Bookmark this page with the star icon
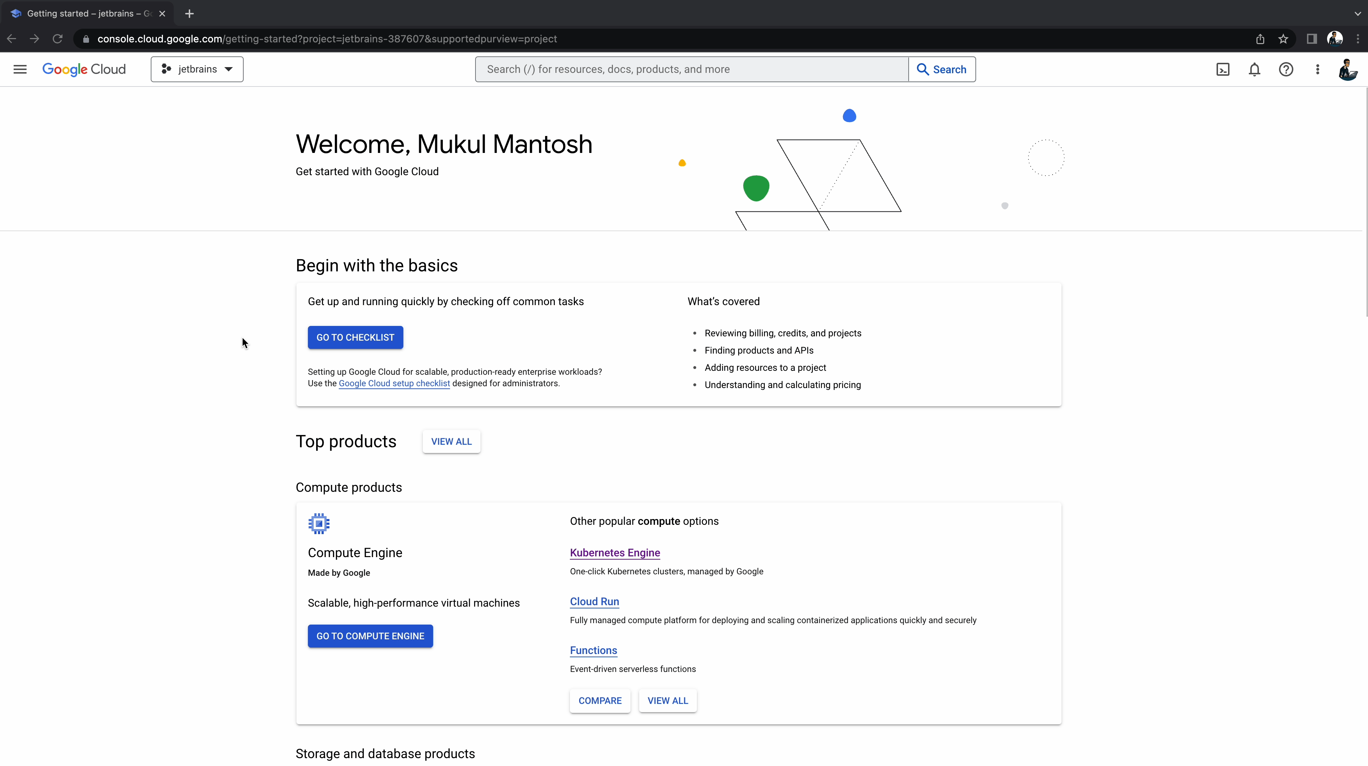This screenshot has width=1368, height=766. [x=1283, y=39]
